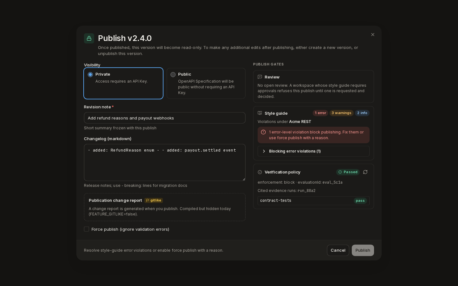Click the check icon in the Passed badge

[340, 172]
